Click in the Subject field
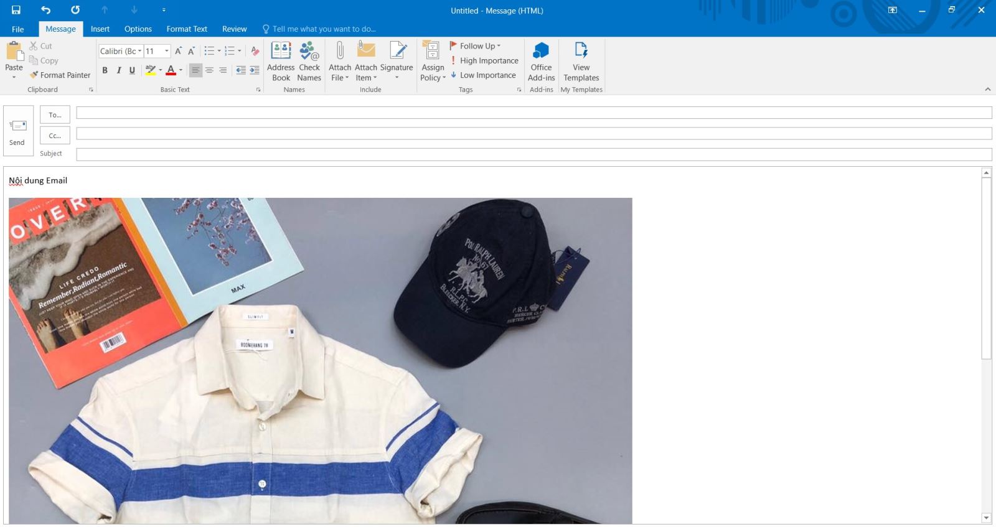Image resolution: width=996 pixels, height=527 pixels. click(533, 154)
